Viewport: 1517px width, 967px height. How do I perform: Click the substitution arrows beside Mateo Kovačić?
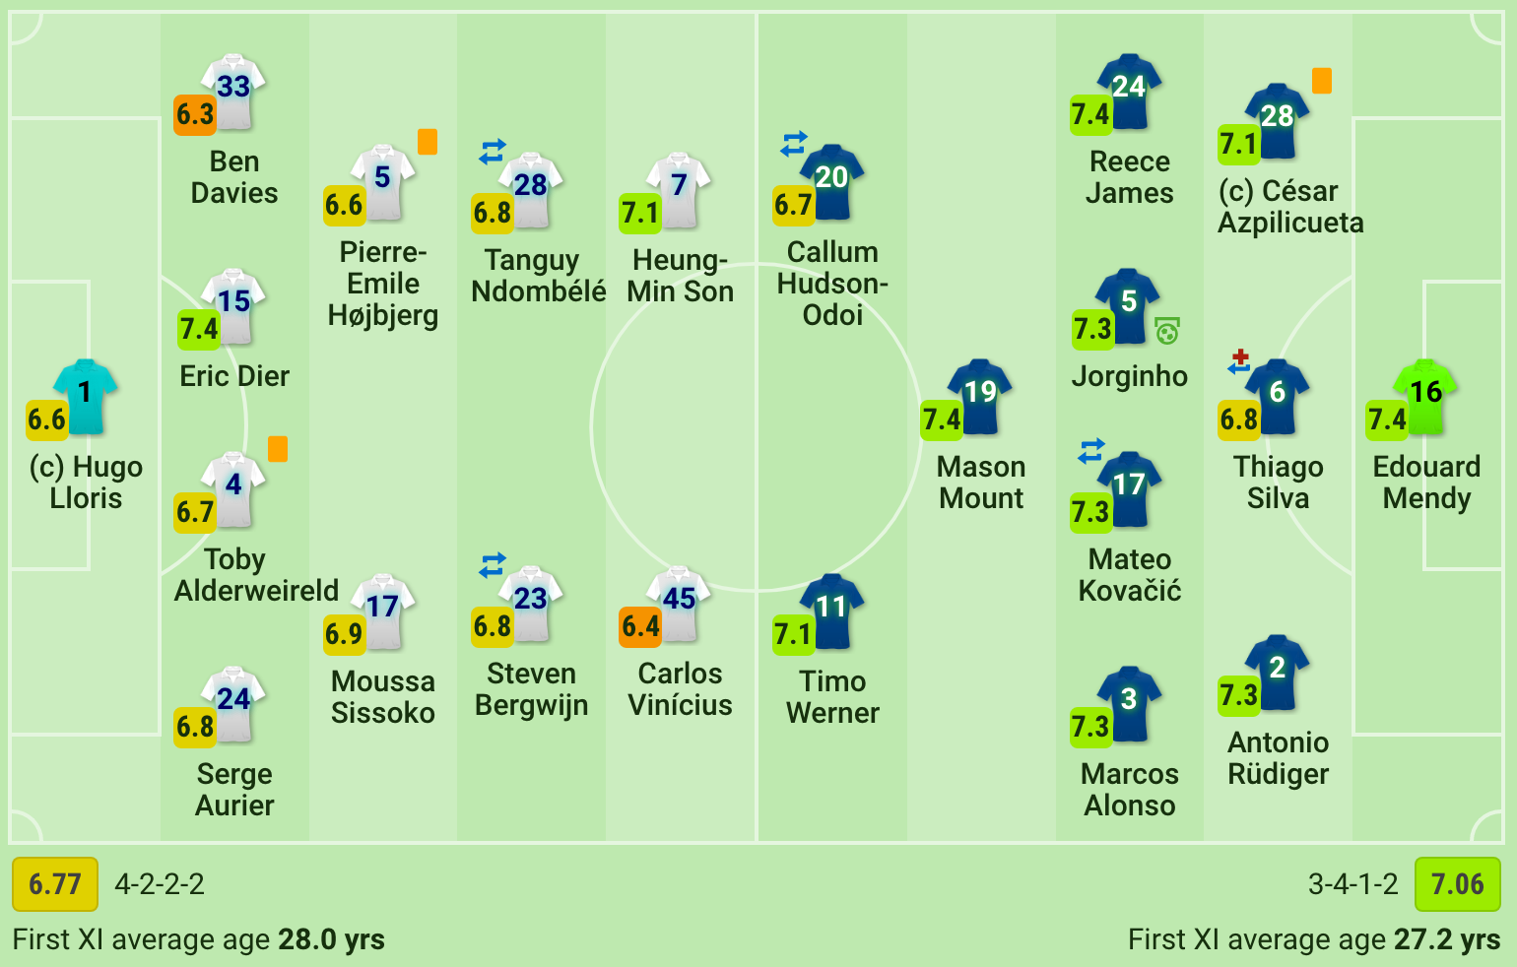[x=1091, y=451]
